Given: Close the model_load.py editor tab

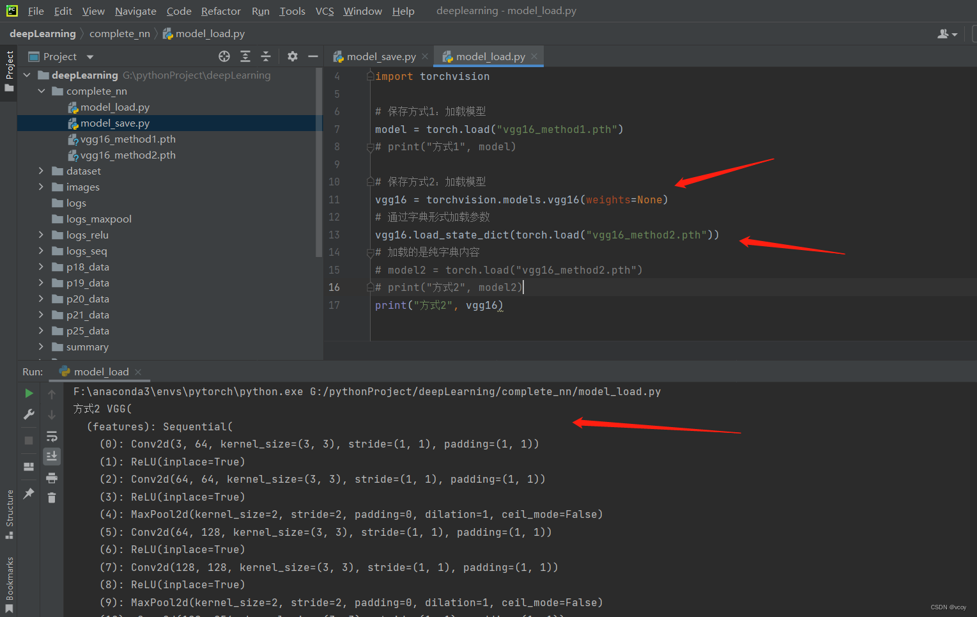Looking at the screenshot, I should (534, 56).
